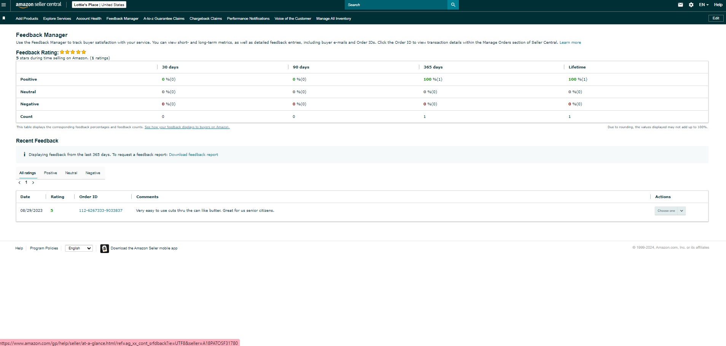The width and height of the screenshot is (726, 346).
Task: Click the Amazon Seller mobile app icon
Action: pos(105,248)
